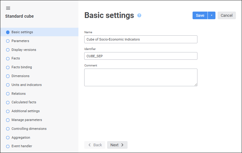
Task: Click inside the Comment text area
Action: [141, 77]
